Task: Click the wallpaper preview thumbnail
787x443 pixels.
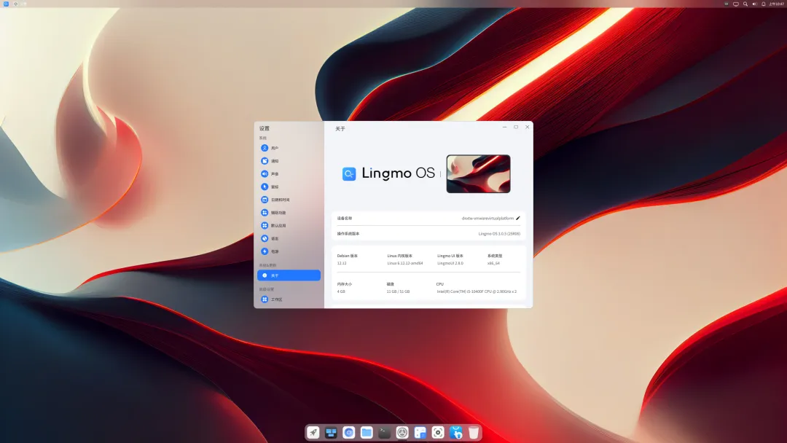Action: coord(478,173)
